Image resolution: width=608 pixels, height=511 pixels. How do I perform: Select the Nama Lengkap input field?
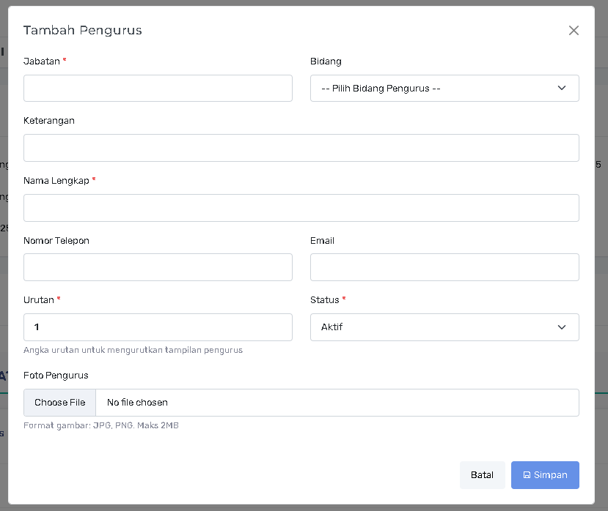coord(301,208)
